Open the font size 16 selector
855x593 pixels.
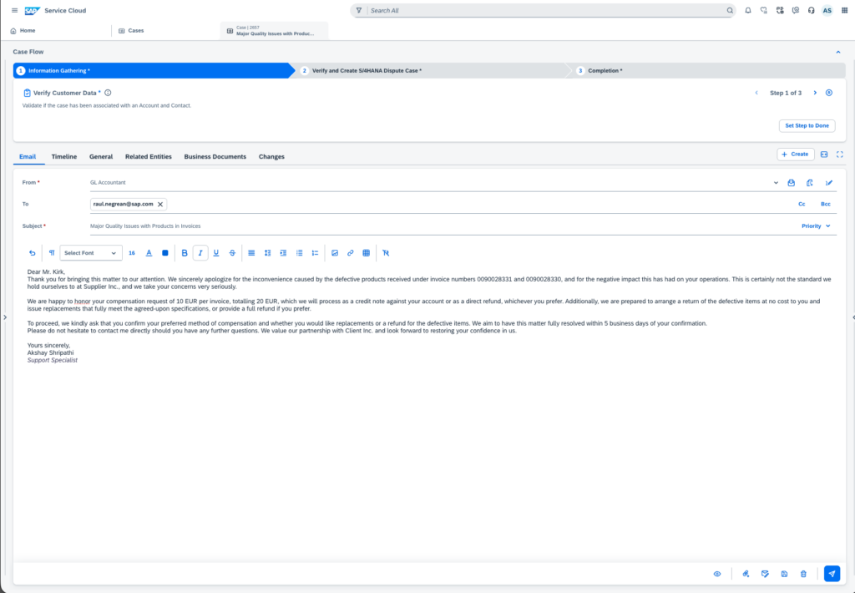coord(131,252)
